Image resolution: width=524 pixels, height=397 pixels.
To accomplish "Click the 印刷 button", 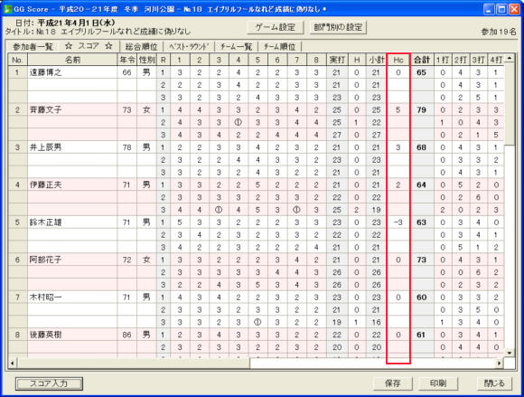I will [x=438, y=383].
